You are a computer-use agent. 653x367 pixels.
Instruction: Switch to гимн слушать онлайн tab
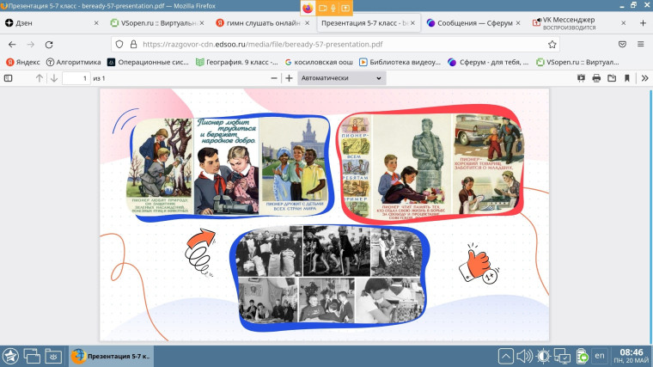263,23
